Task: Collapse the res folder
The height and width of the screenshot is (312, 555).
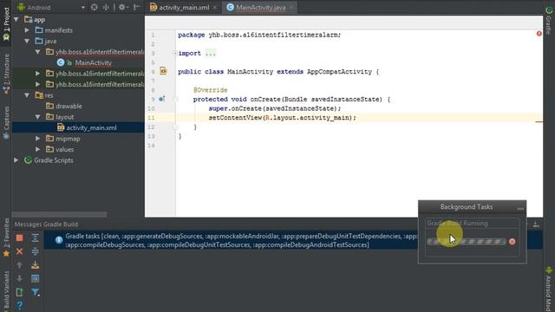Action: [x=27, y=95]
